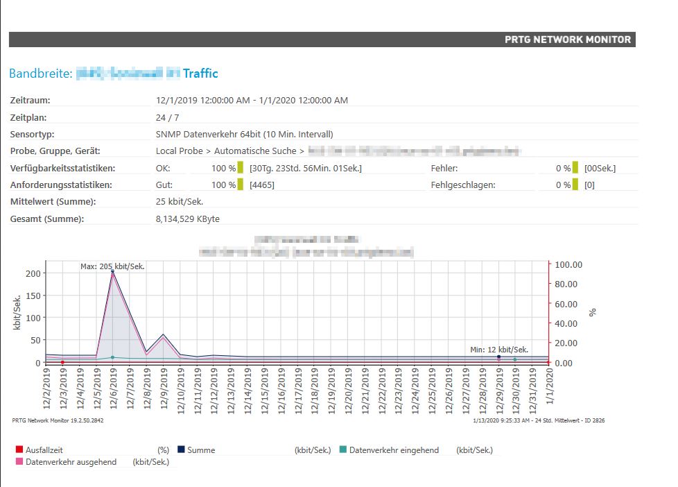Click the green status bar beside OK 100 %
The height and width of the screenshot is (487, 678).
[x=241, y=168]
